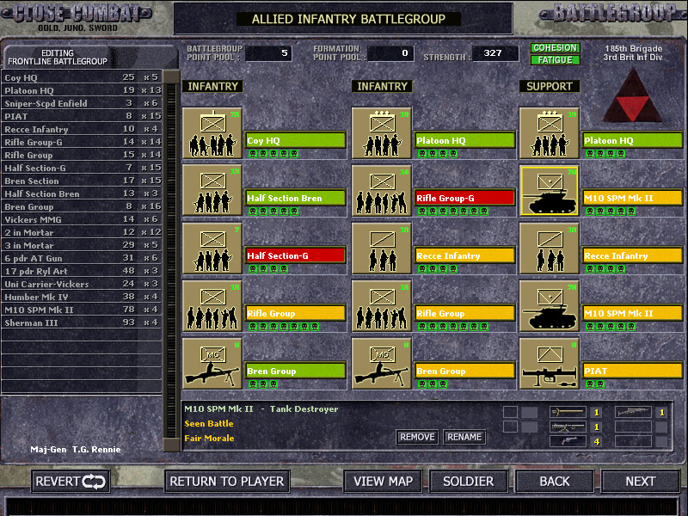Click the Rifle Group icon in middle Infantry column
Screen dimensions: 688x516
tap(382, 306)
